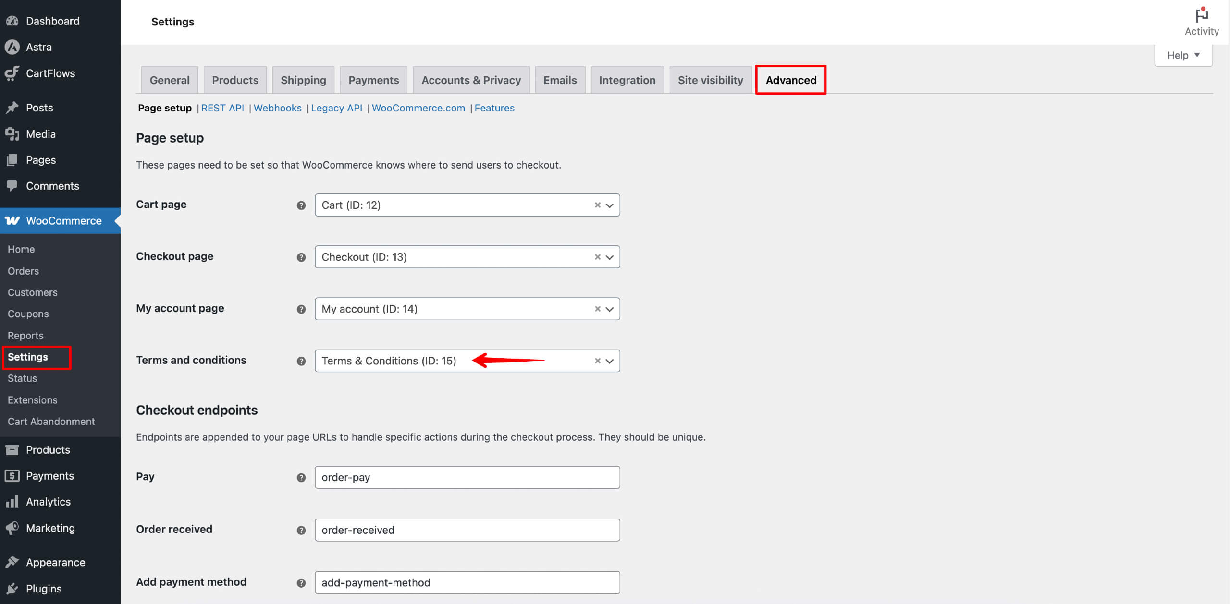Show help tooltip for Checkout page
Screen dimensions: 1230x604
[301, 257]
